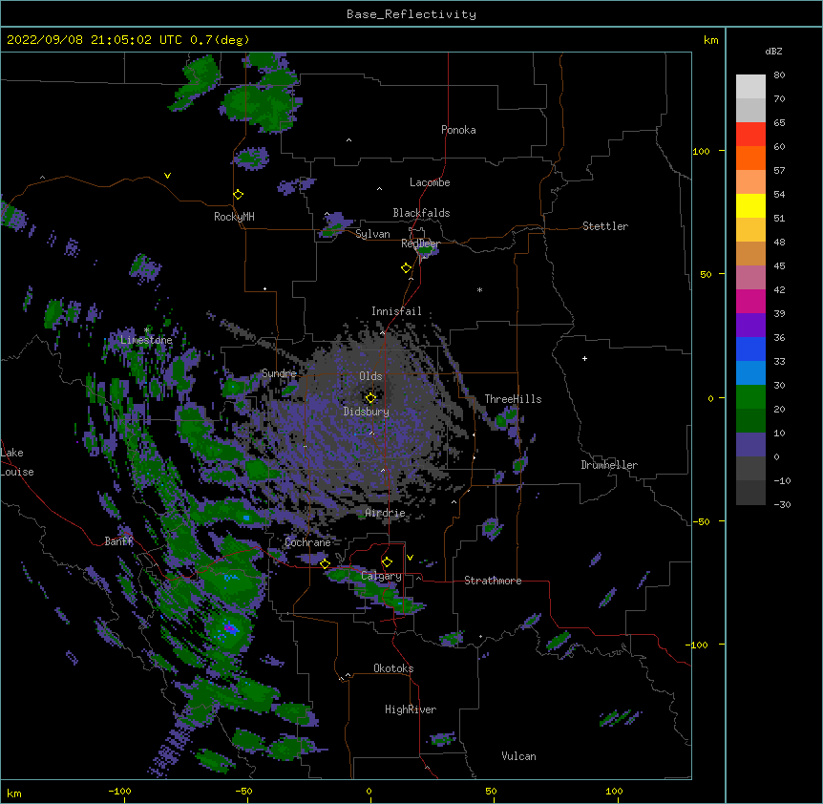Pick the bright green 20-30 dBZ swatch
Image resolution: width=823 pixels, height=804 pixels.
click(750, 397)
